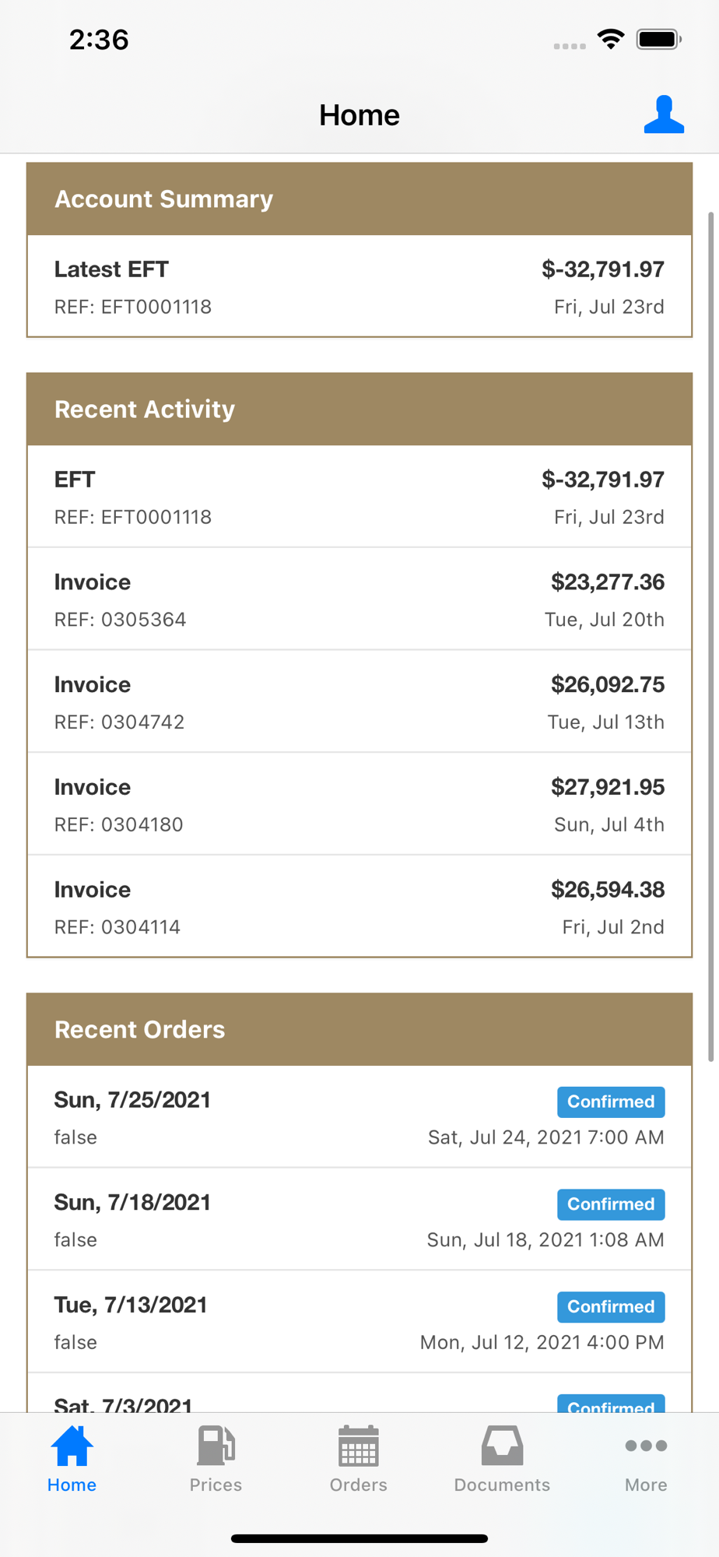This screenshot has width=719, height=1557.
Task: Click the vertical scrollbar indicator
Action: pos(710,636)
